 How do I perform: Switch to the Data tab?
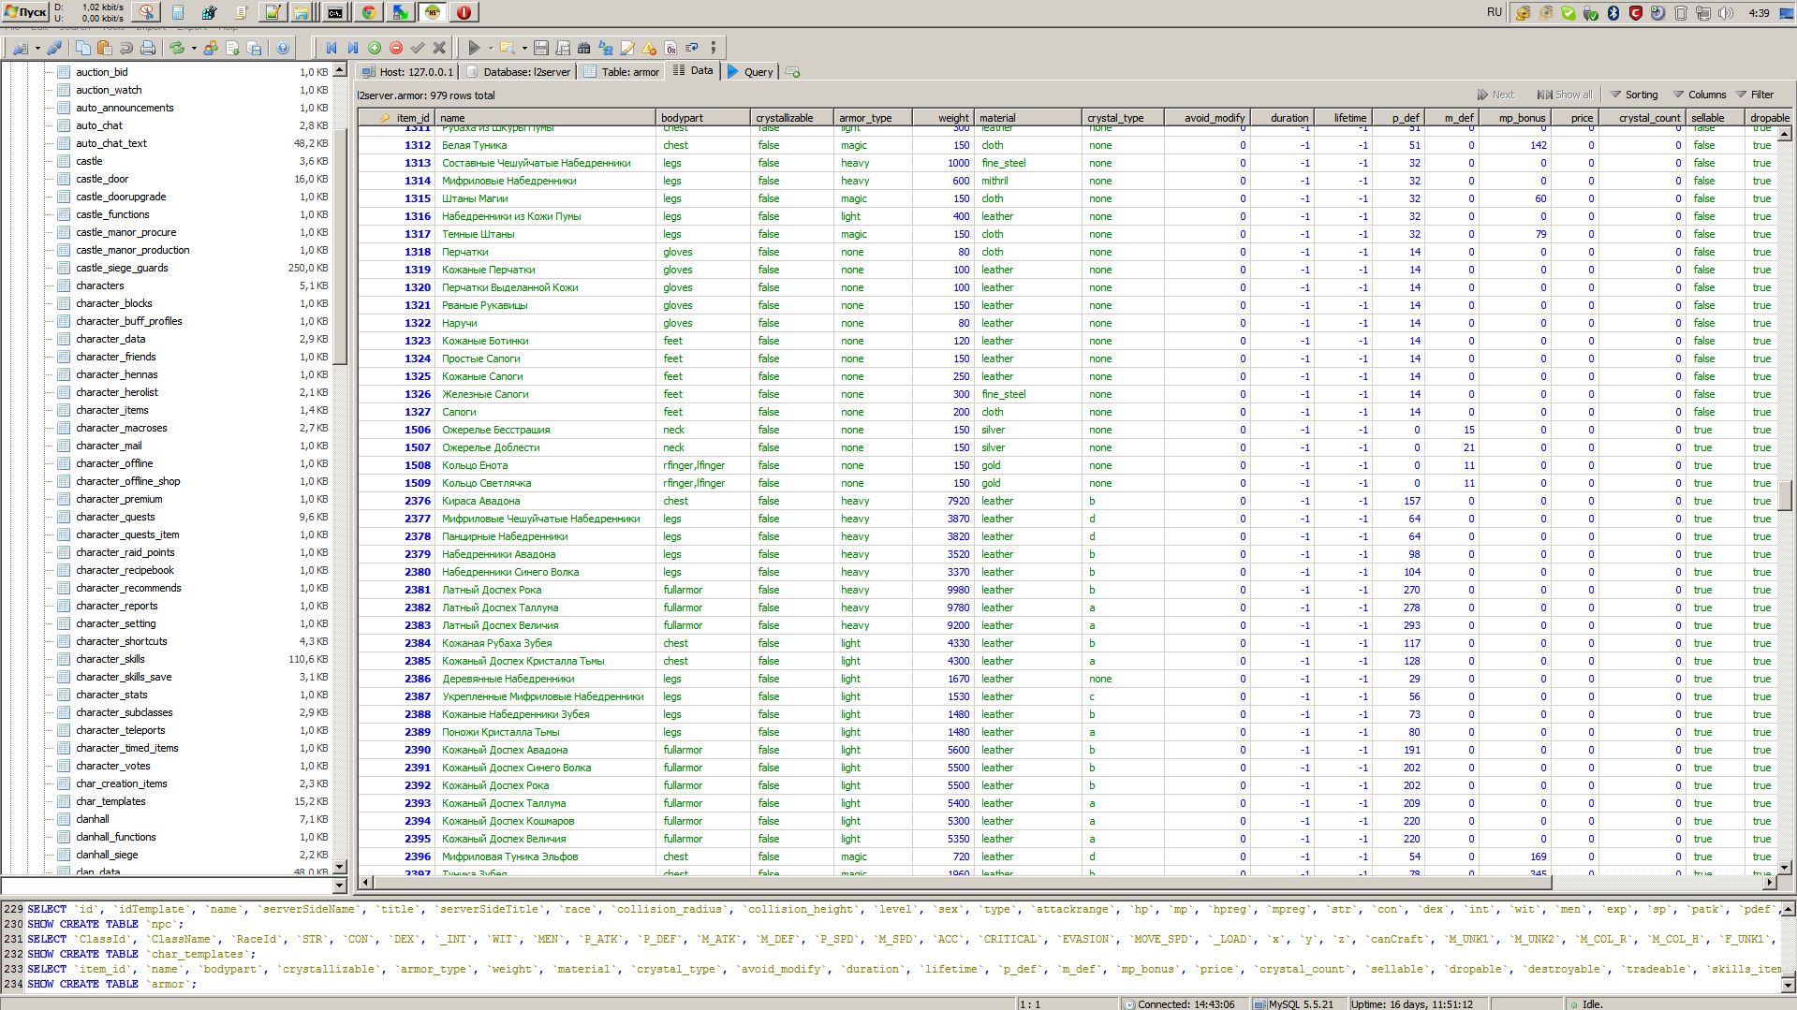693,71
